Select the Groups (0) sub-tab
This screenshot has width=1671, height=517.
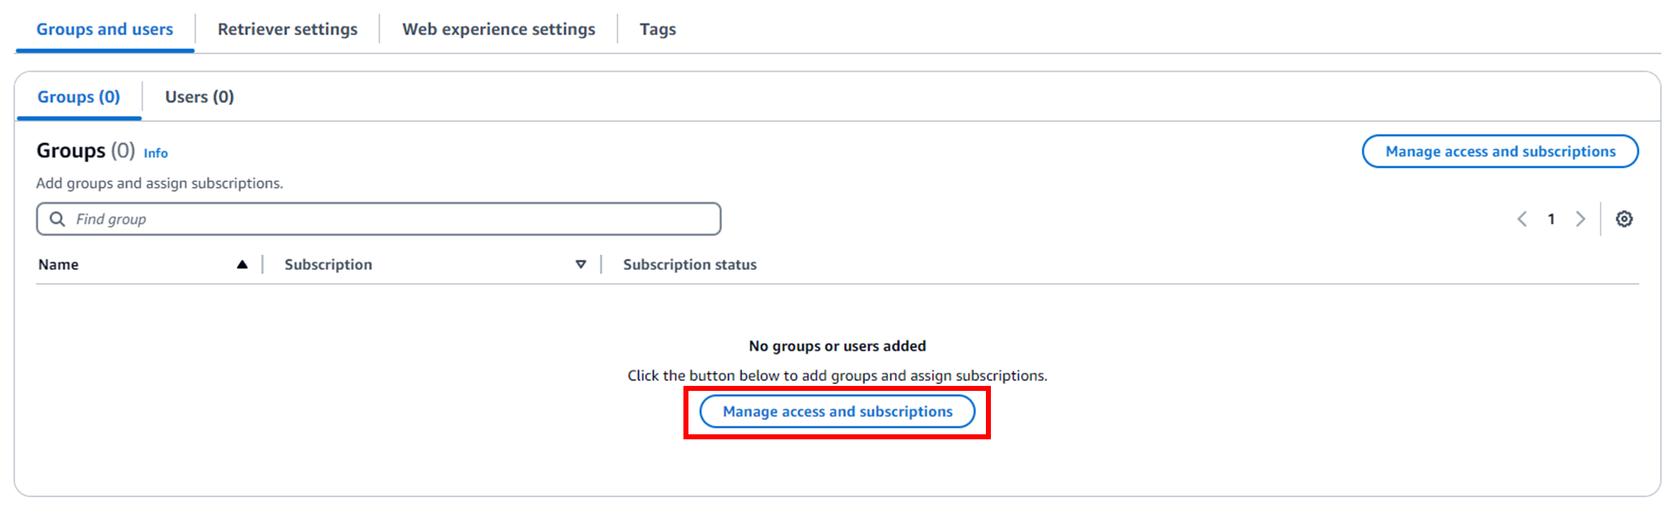[x=79, y=97]
